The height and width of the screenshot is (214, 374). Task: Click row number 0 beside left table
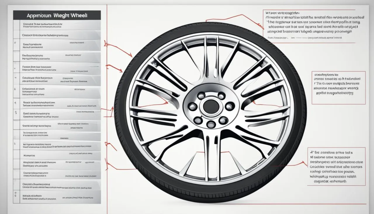coord(15,42)
